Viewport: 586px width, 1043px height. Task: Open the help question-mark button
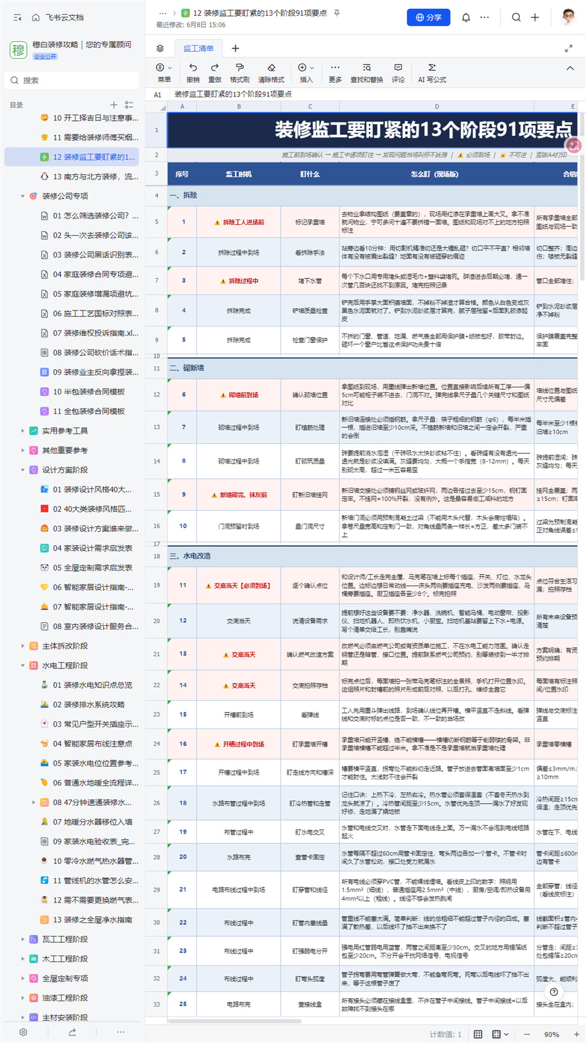(554, 992)
